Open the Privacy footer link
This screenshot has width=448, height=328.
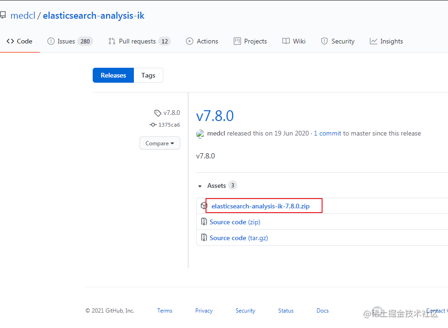[204, 311]
